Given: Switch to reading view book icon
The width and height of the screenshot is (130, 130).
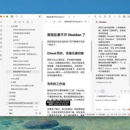Looking at the screenshot, I should 85,21.
